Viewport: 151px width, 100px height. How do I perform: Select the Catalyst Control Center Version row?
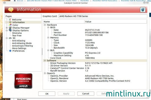pos(95,68)
